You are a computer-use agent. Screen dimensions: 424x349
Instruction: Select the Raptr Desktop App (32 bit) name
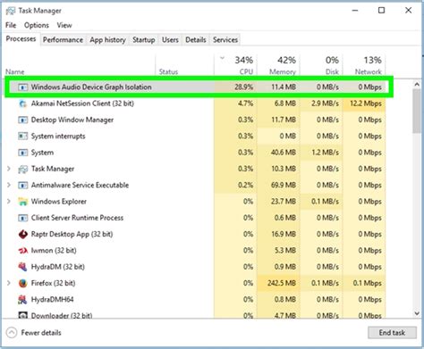(72, 234)
